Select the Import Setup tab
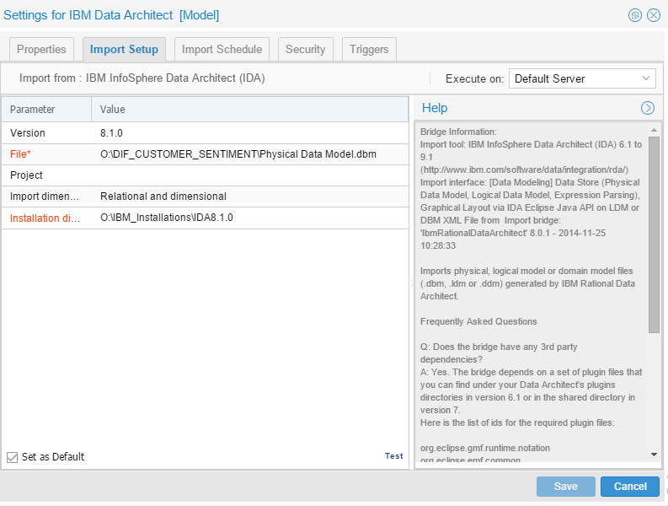The height and width of the screenshot is (506, 668). coord(124,49)
